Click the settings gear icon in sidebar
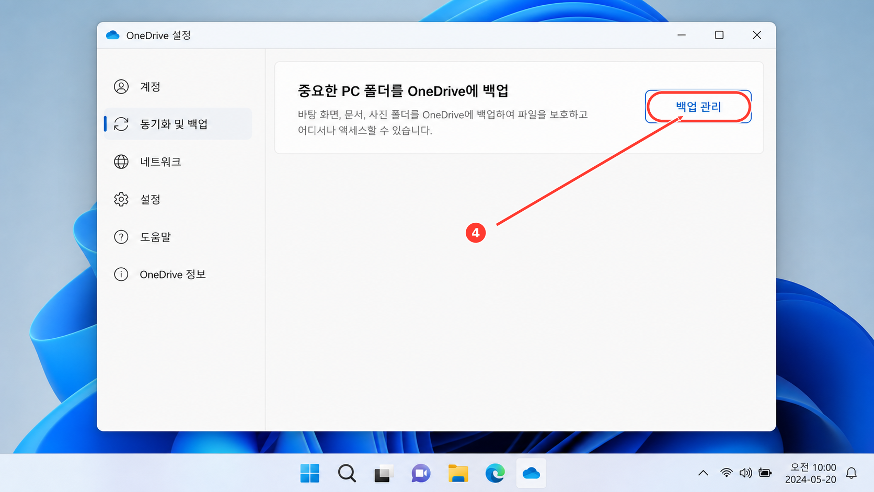The height and width of the screenshot is (492, 874). click(121, 199)
